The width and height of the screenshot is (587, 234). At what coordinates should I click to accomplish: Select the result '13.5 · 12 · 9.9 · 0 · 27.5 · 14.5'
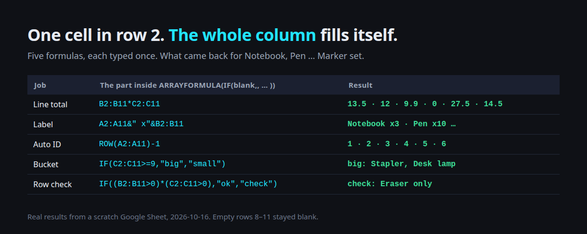(x=425, y=104)
